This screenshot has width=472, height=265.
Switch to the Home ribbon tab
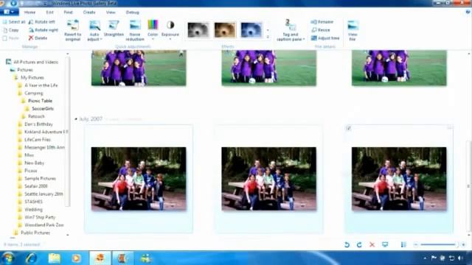(29, 12)
